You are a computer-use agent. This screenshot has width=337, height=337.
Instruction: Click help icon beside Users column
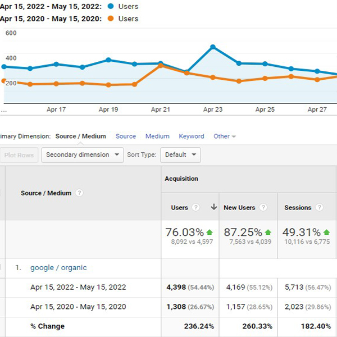195,207
